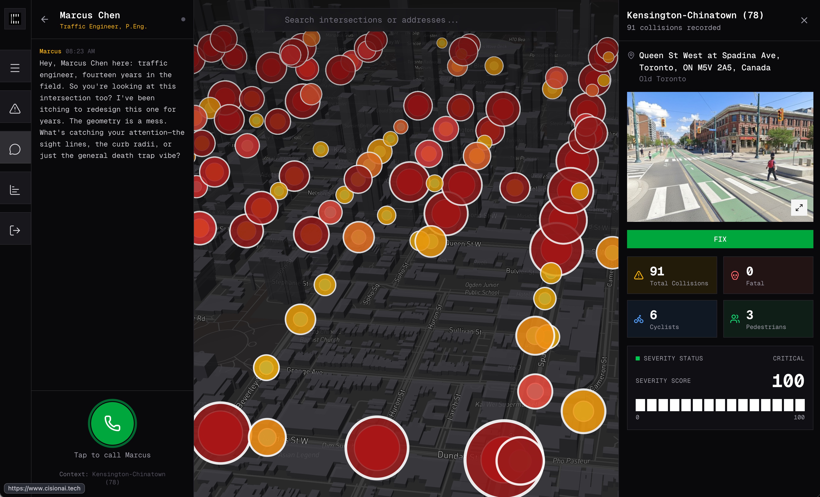Screen dimensions: 820x497
Task: Open the alerts warning triangle panel
Action: (15, 108)
